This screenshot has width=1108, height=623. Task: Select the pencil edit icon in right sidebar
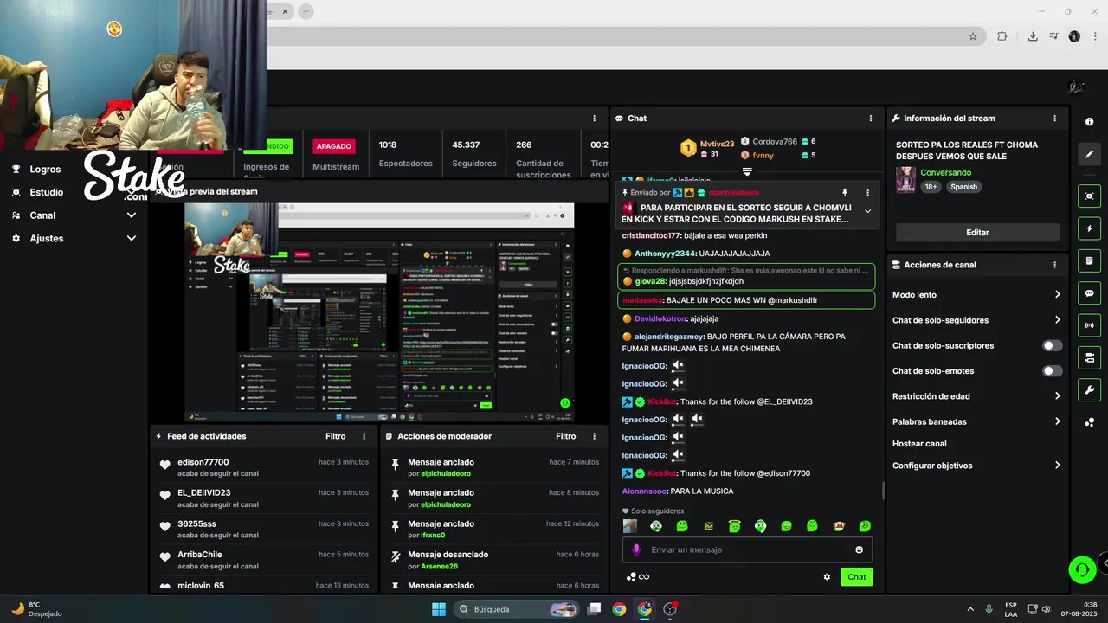coord(1089,154)
